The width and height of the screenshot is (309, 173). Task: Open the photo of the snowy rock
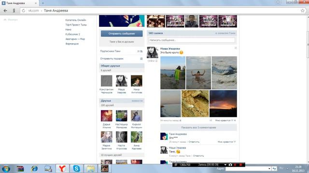tap(224, 73)
